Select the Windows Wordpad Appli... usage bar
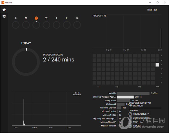Image resolution: width=169 pixels, height=133 pixels. pyautogui.click(x=125, y=97)
